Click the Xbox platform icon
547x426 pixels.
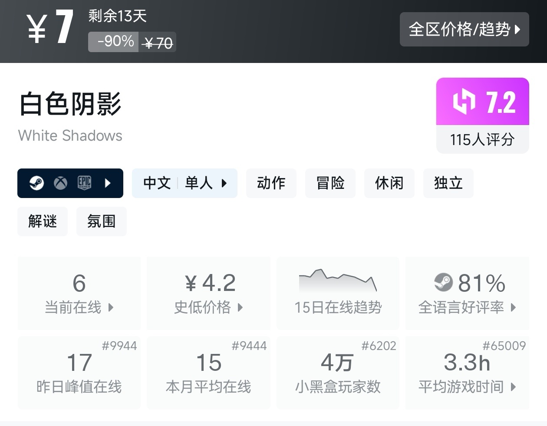(x=60, y=183)
